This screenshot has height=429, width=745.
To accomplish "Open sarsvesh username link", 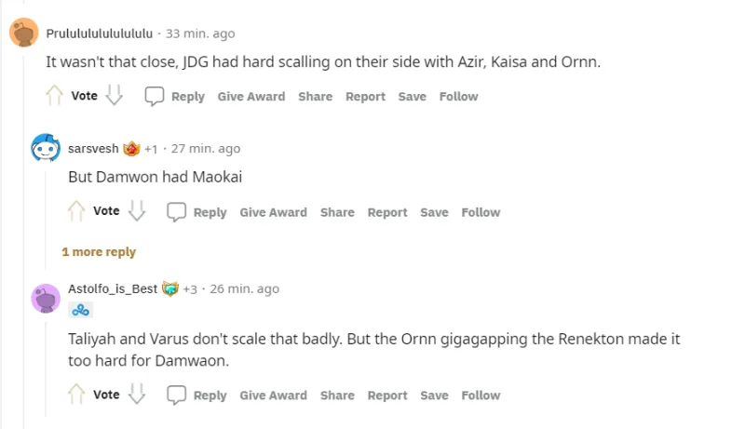I will (x=92, y=148).
